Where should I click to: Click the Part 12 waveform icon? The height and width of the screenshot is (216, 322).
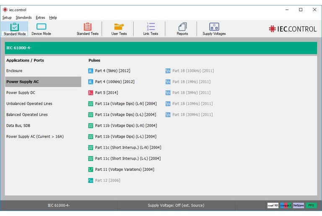91,180
